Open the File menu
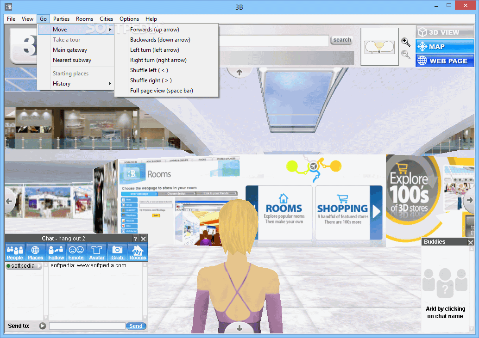This screenshot has height=338, width=479. coord(11,19)
